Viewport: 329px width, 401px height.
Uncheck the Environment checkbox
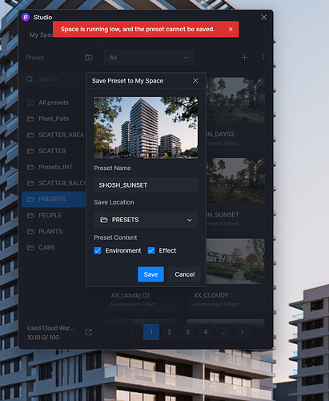(98, 250)
